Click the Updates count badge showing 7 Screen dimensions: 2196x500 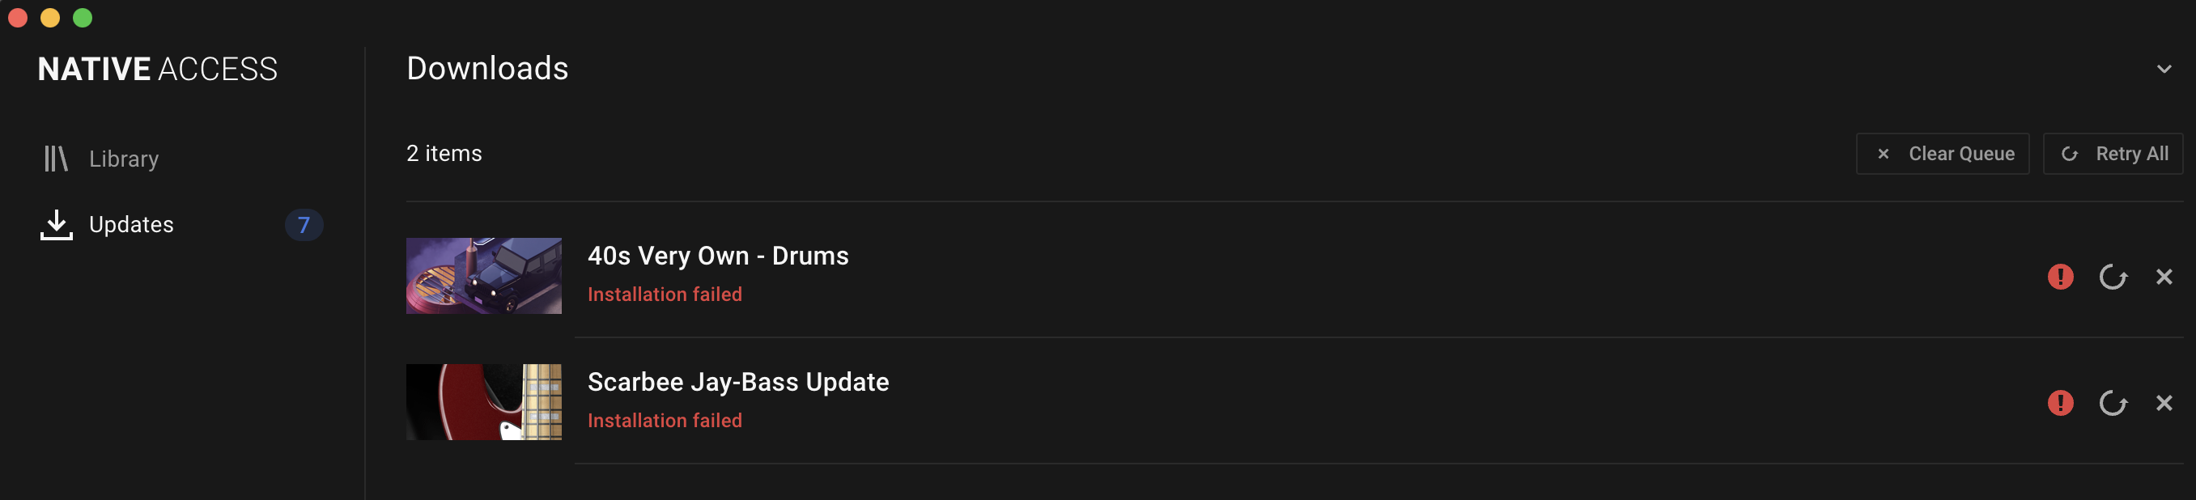[x=304, y=225]
